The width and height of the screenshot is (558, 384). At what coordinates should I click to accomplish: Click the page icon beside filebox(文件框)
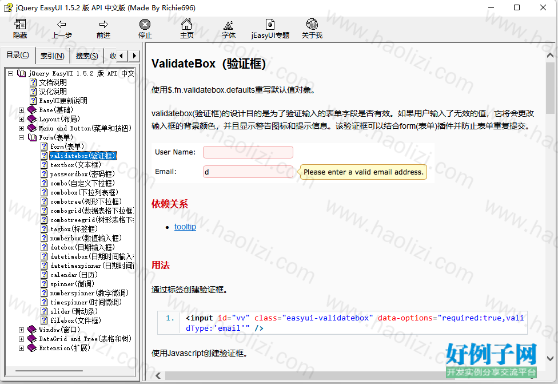44,320
